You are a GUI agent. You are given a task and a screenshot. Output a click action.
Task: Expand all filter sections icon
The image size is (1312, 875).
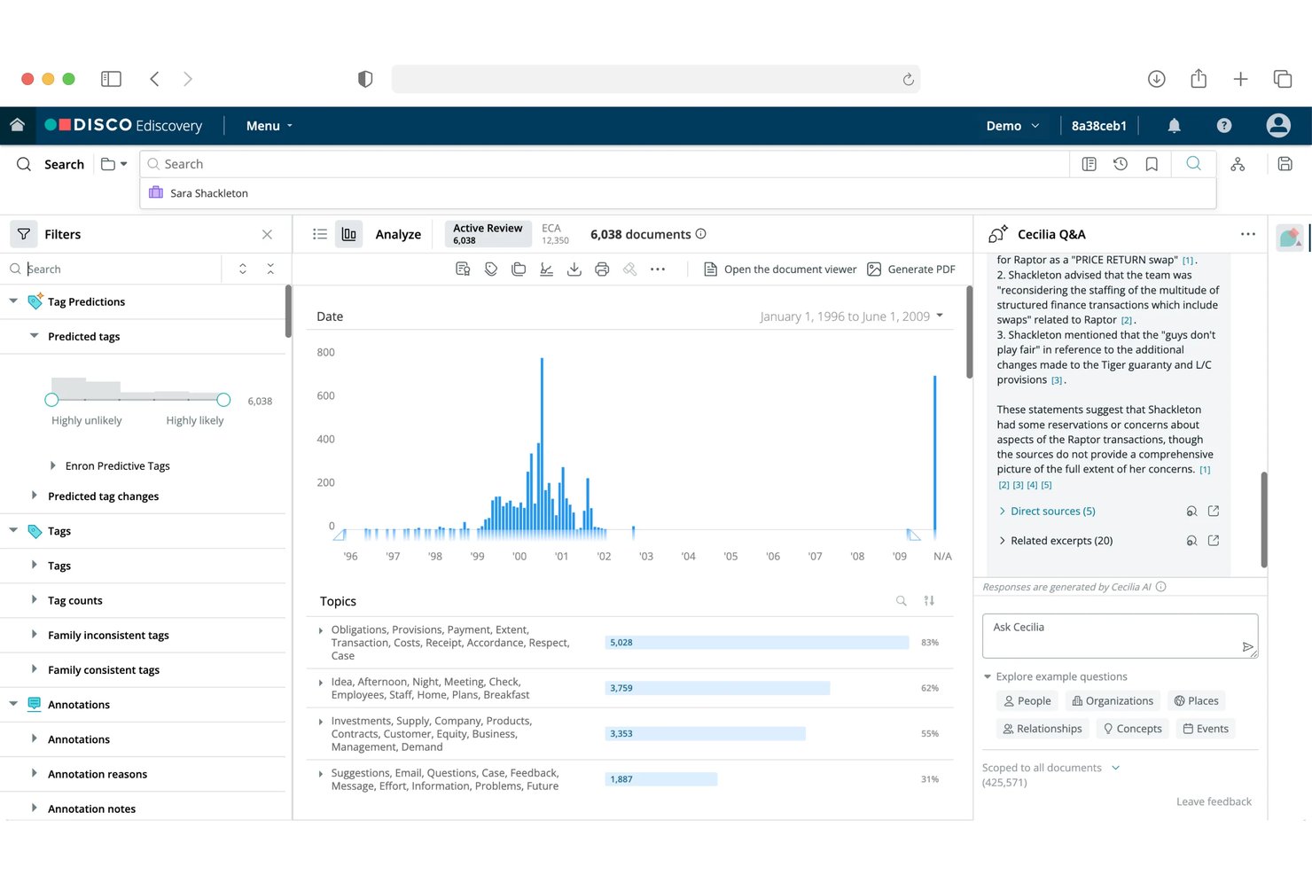243,269
